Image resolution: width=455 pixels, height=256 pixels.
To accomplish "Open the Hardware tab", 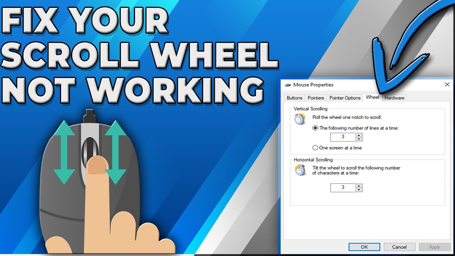I will pos(394,98).
